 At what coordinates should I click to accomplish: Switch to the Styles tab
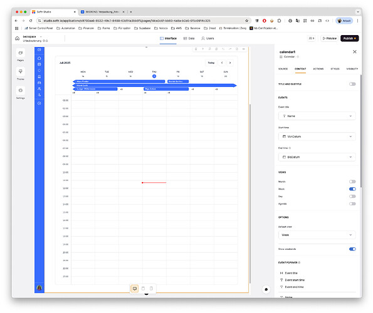(x=335, y=69)
